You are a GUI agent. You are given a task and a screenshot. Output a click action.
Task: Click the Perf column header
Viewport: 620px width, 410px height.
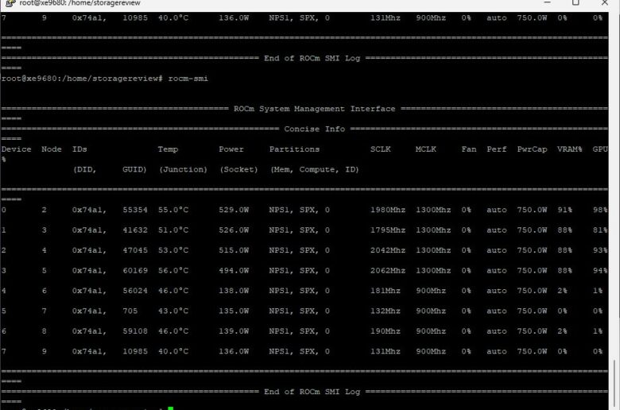[x=497, y=149]
